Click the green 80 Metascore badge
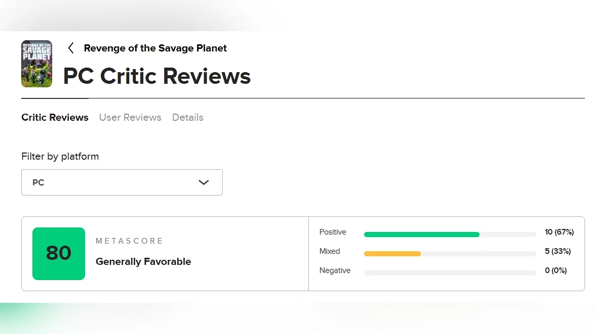Screen dimensions: 594x334 58,253
